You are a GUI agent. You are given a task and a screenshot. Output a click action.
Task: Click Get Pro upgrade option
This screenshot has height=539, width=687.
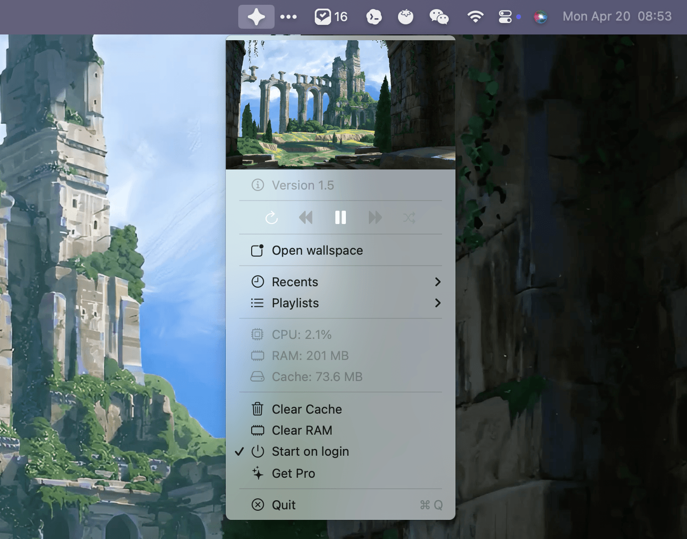(293, 473)
